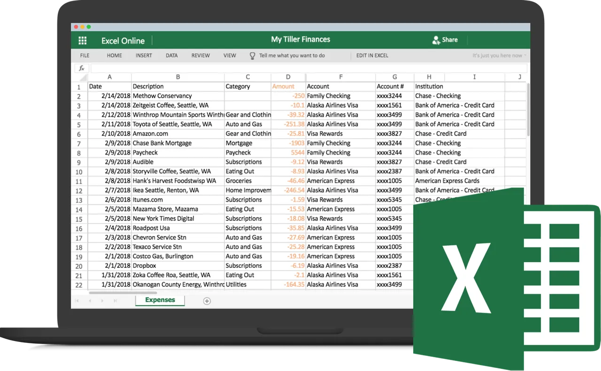This screenshot has height=371, width=601.
Task: Select row 10 header
Action: pyautogui.click(x=79, y=172)
